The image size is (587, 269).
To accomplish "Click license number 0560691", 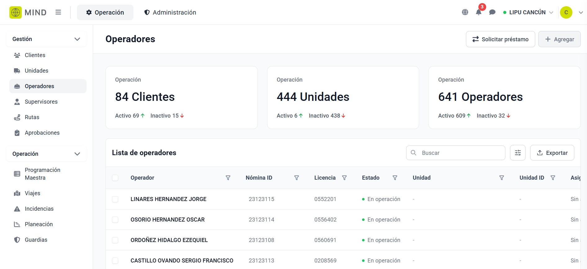I will pos(325,240).
